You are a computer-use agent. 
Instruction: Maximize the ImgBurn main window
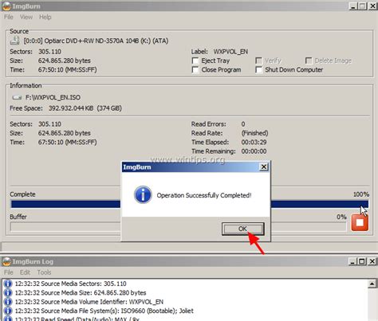363,6
